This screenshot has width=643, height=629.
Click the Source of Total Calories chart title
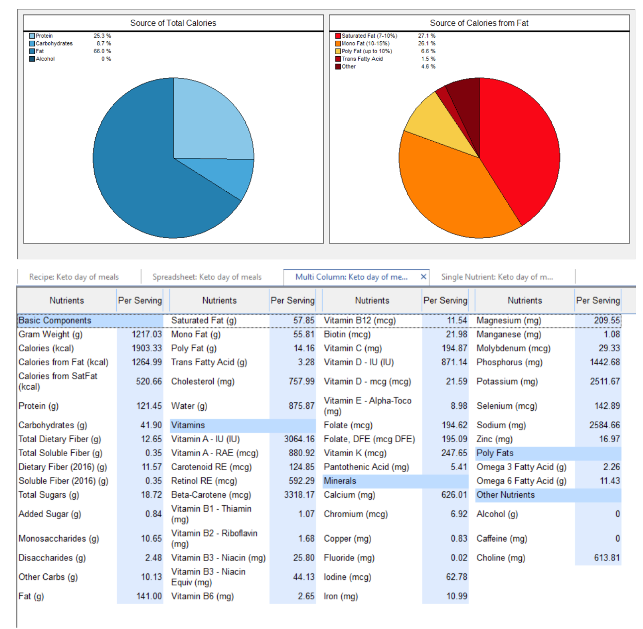173,23
